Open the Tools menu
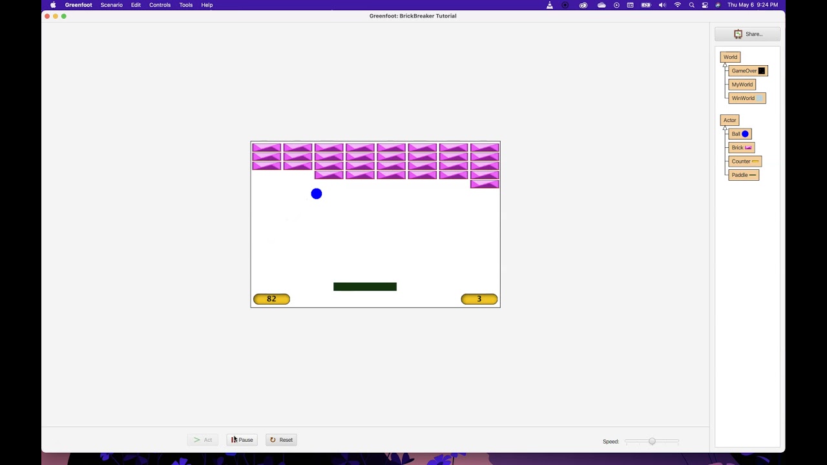The height and width of the screenshot is (465, 827). point(186,5)
